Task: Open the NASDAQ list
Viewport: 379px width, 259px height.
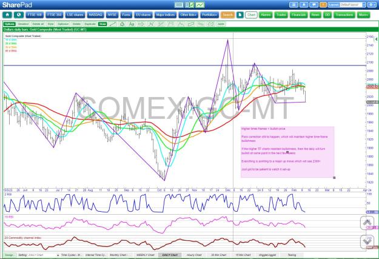Action: [x=95, y=15]
